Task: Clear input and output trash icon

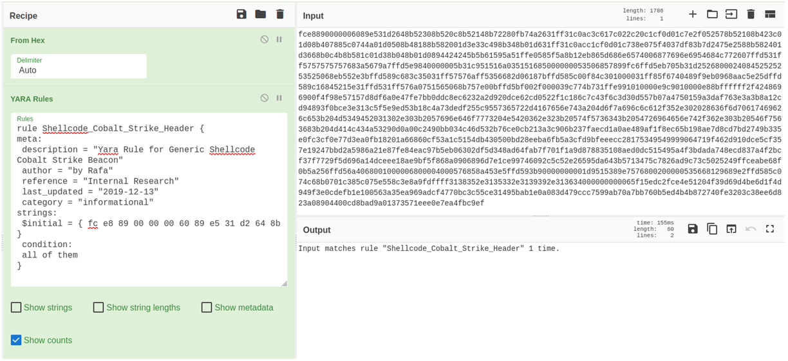Action: click(751, 14)
